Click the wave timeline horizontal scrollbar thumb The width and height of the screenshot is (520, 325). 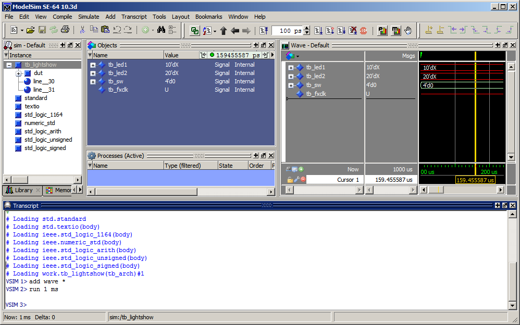[436, 190]
